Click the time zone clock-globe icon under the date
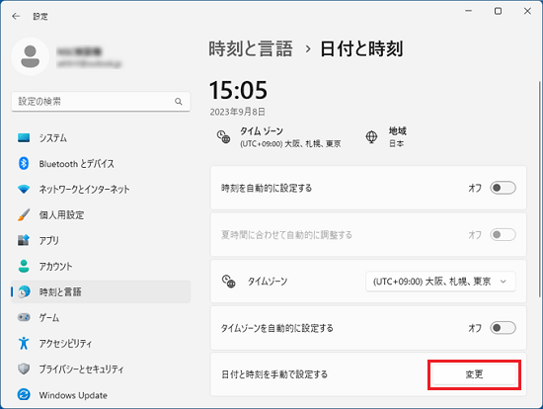 [223, 136]
